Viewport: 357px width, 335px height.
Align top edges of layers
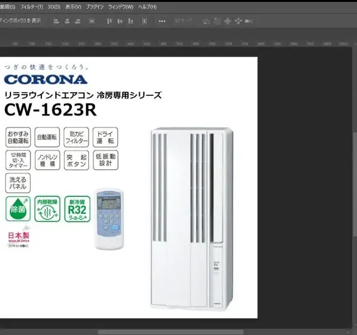[109, 21]
